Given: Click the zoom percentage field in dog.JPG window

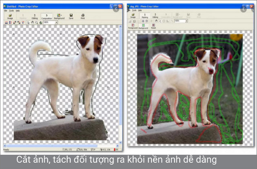Looking at the screenshot, I should point(179,21).
